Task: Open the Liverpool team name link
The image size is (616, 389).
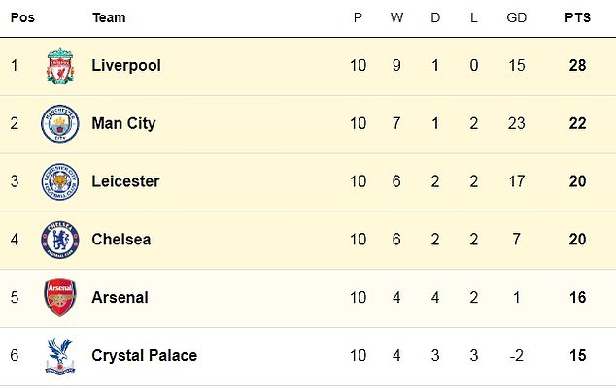Action: 126,66
